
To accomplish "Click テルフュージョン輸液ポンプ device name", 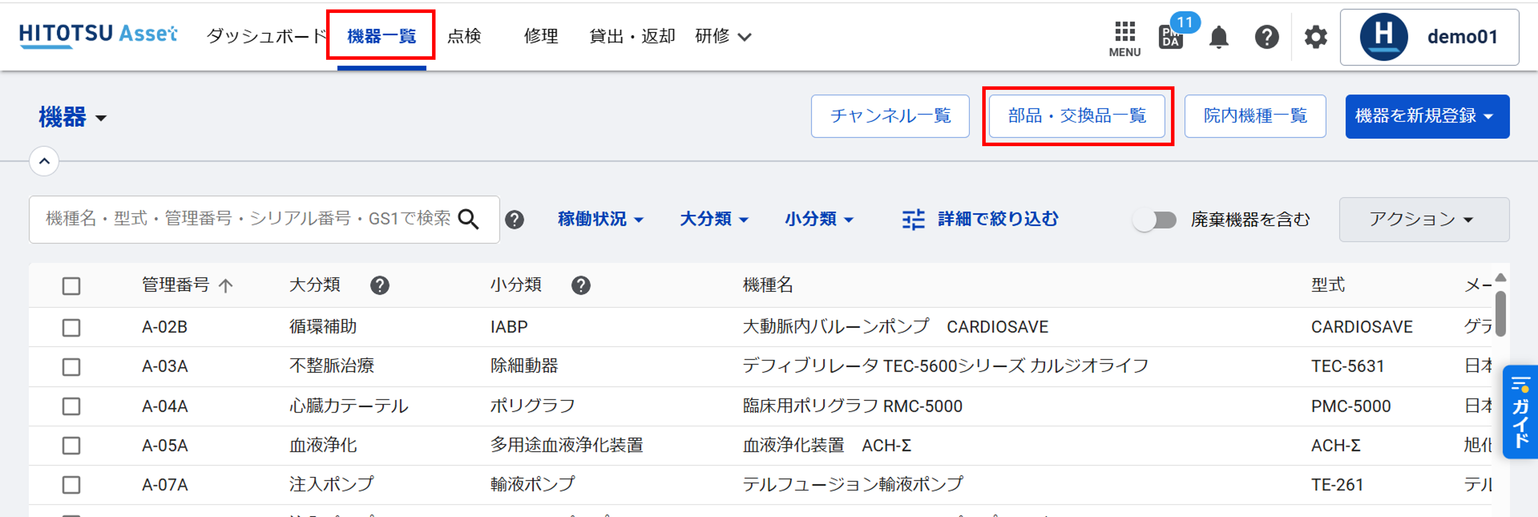I will tap(853, 484).
